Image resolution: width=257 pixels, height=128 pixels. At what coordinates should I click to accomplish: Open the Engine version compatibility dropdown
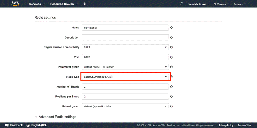125,47
